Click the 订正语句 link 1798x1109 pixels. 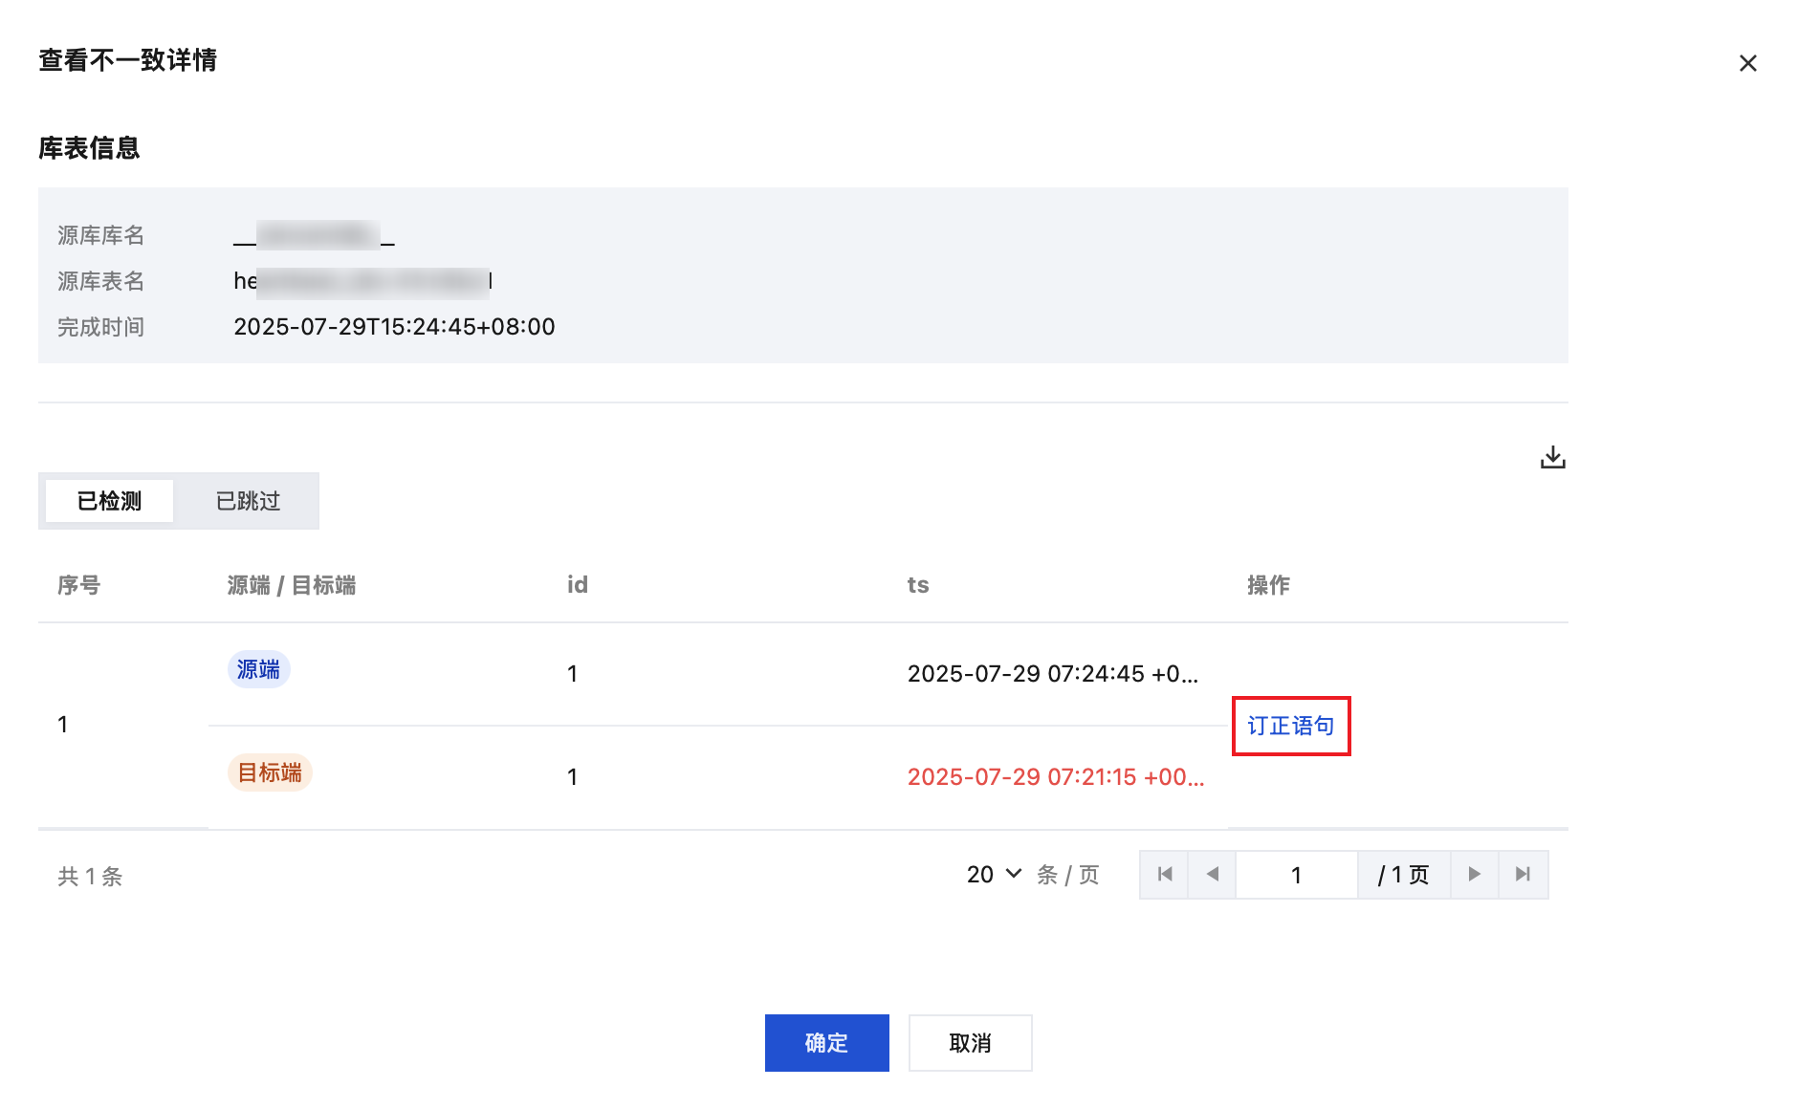coord(1290,726)
